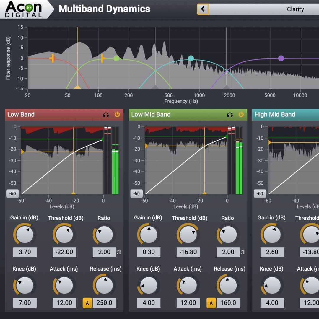Adjust the Low Mid Band Ratio knob

pyautogui.click(x=228, y=234)
